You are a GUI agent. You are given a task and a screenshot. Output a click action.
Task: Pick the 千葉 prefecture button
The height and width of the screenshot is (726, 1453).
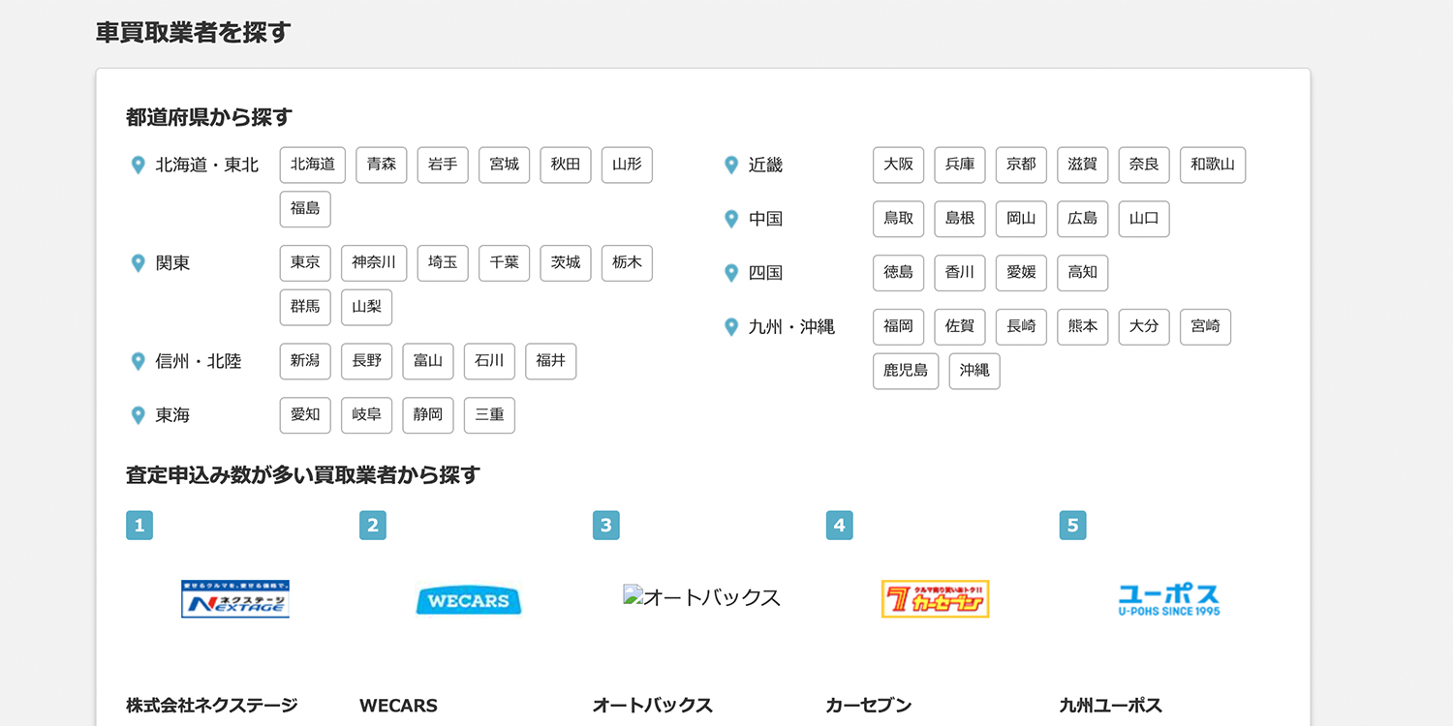[x=505, y=263]
